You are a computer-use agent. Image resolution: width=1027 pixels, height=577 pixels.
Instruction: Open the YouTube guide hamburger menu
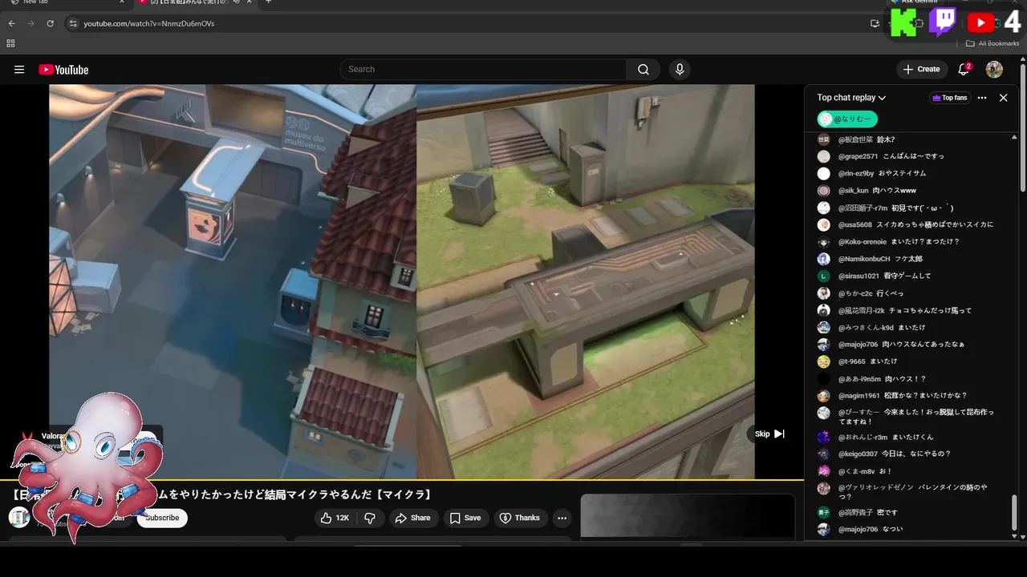click(x=19, y=70)
